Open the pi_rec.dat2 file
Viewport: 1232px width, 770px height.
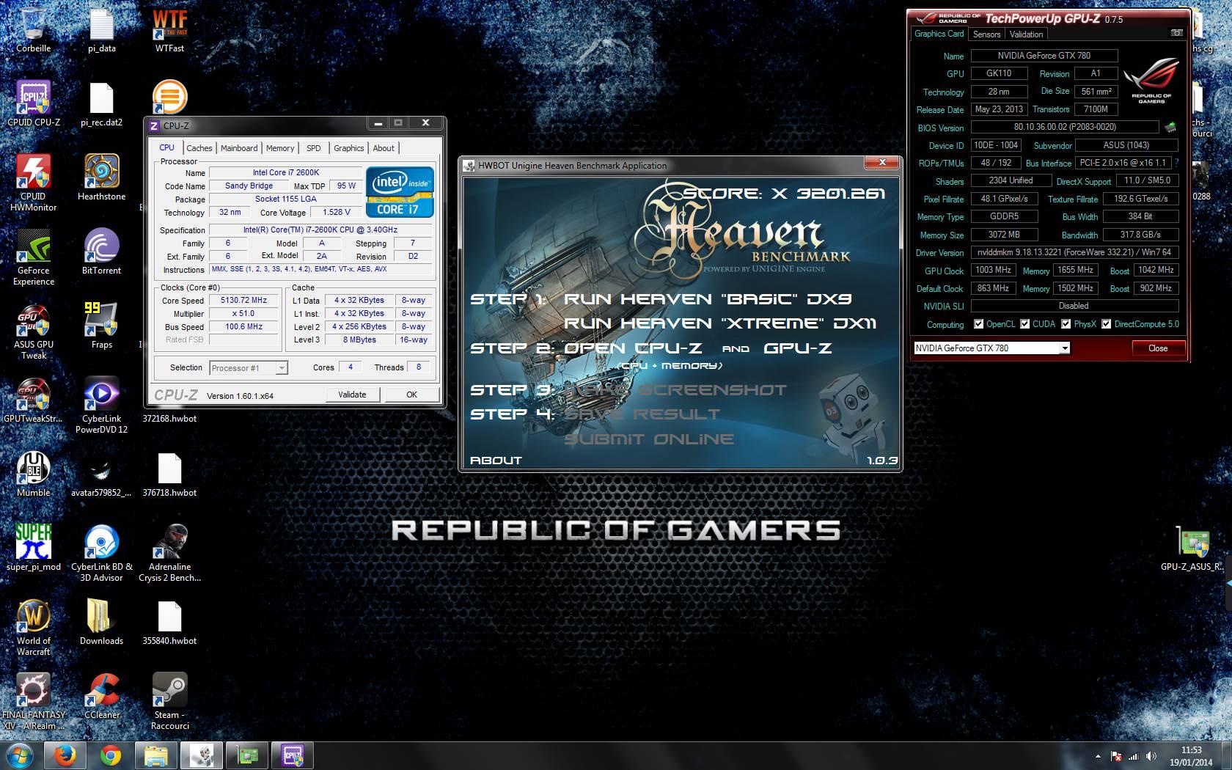[102, 103]
